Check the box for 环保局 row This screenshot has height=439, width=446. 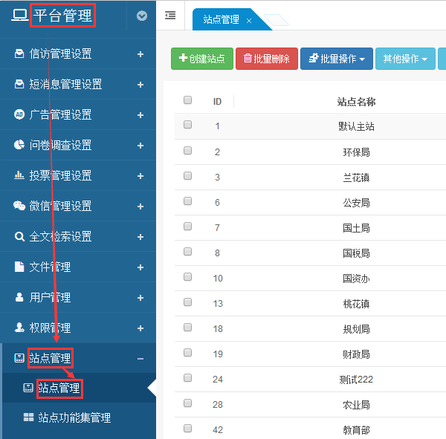pos(187,151)
